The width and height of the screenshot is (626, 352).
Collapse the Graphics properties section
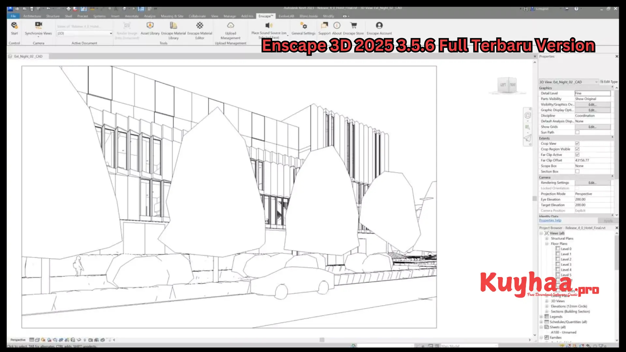tap(612, 87)
